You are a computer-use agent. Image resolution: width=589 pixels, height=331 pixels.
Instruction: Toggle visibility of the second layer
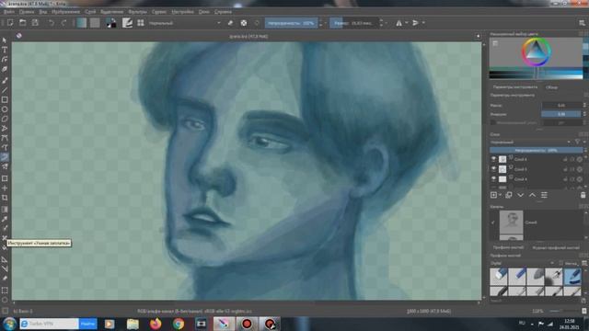coord(493,169)
